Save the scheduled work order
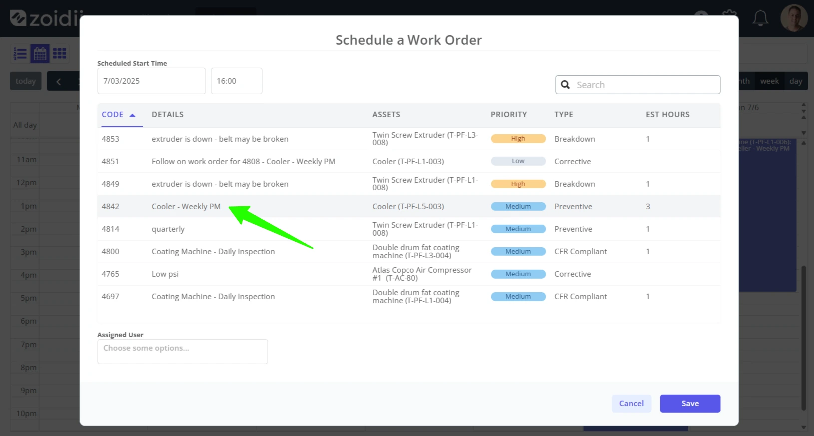This screenshot has width=814, height=436. coord(690,403)
